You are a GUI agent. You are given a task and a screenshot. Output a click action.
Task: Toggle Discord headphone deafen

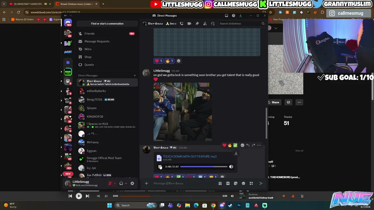point(121,183)
